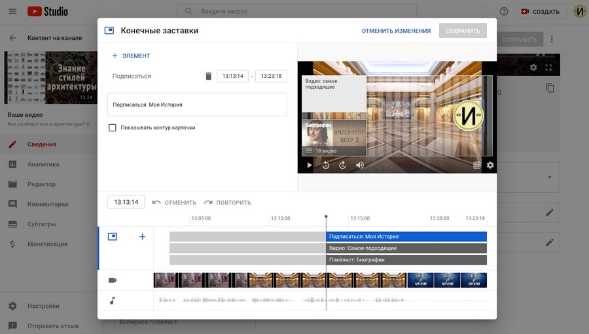589x334 pixels.
Task: Skip preview 10 seconds forward
Action: [x=342, y=165]
